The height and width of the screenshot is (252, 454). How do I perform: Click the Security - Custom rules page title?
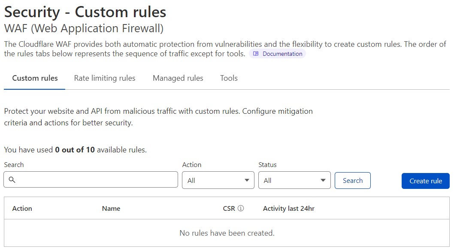(x=85, y=12)
